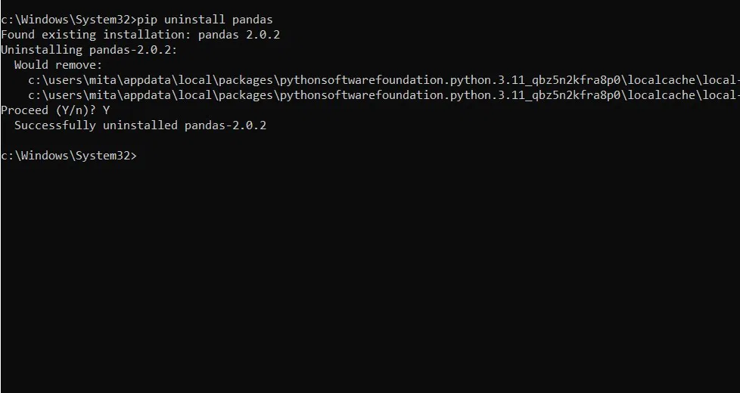Click the 'pip uninstall pandas' command text
This screenshot has width=740, height=393.
click(x=205, y=20)
